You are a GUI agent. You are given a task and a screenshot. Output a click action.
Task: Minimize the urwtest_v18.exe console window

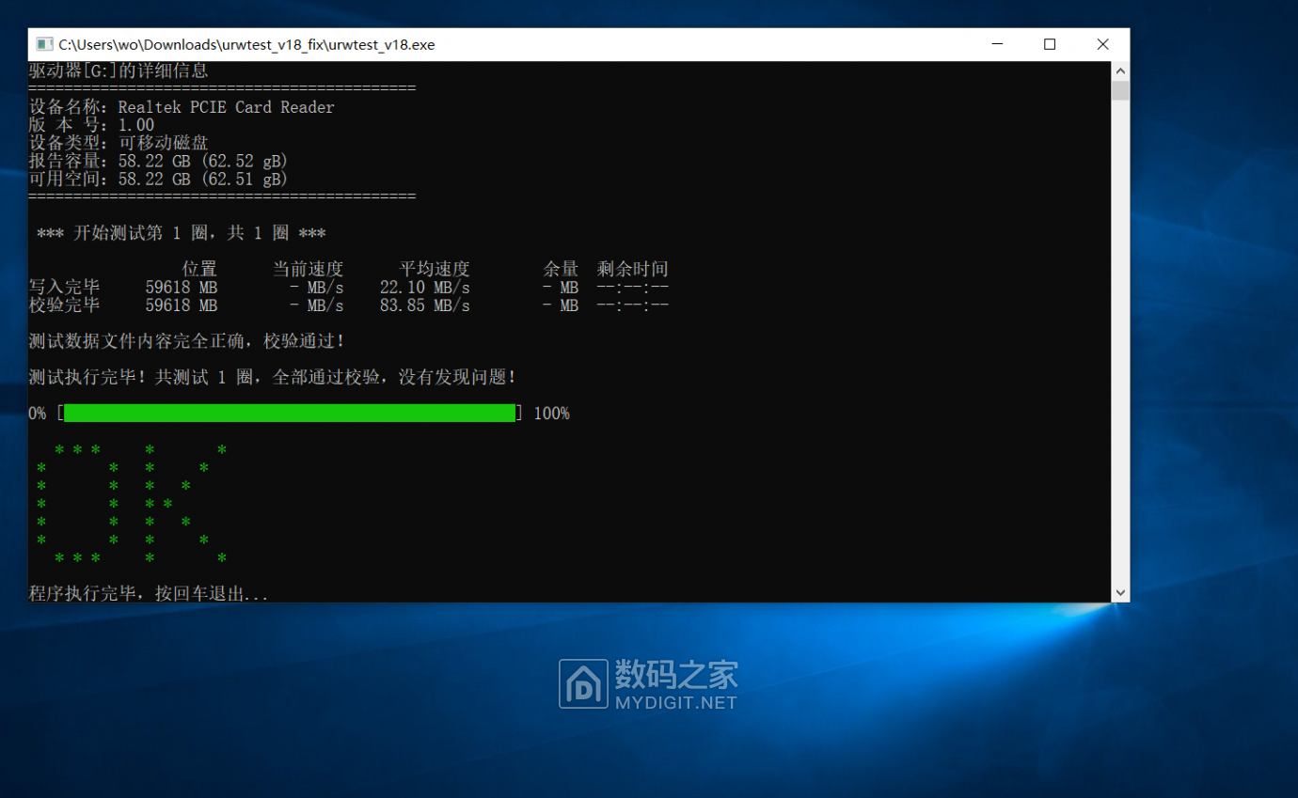coord(997,44)
